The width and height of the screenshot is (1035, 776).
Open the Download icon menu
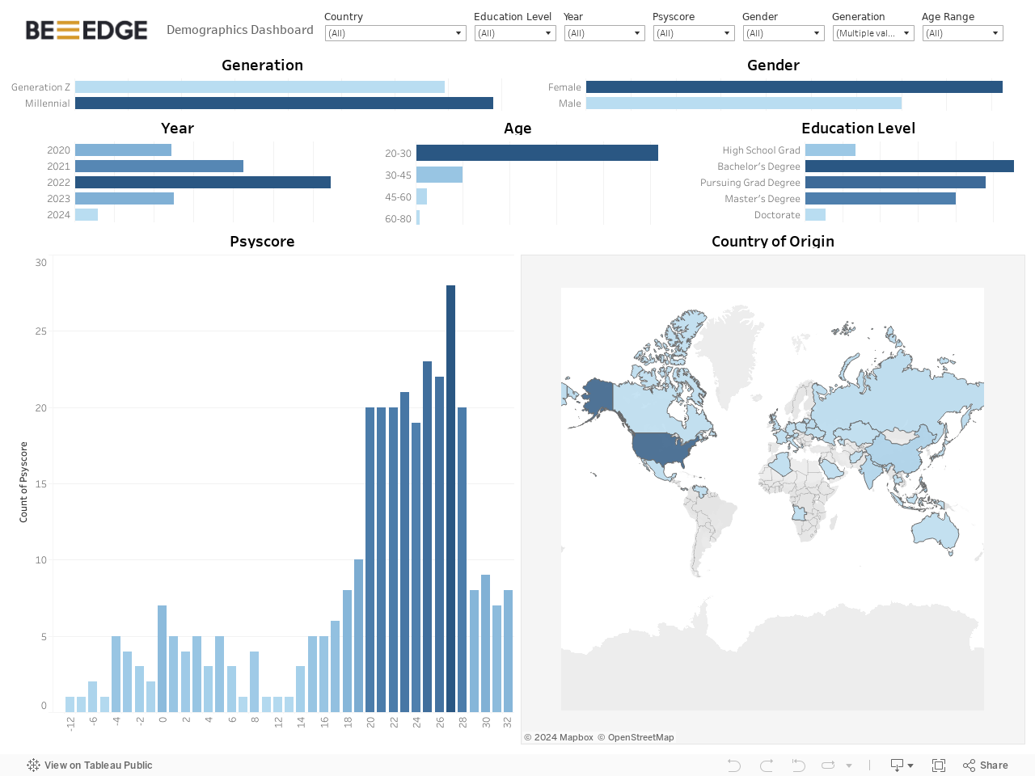[902, 765]
